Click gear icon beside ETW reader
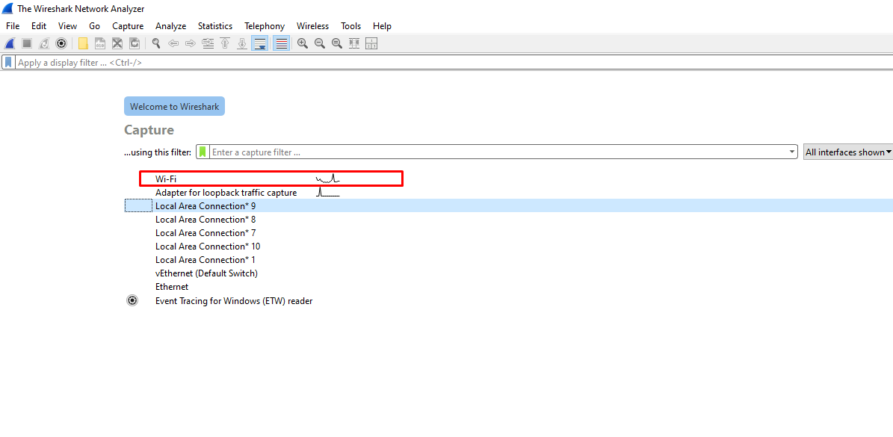Screen dimensions: 893x437 (x=132, y=300)
